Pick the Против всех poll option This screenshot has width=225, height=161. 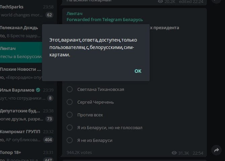click(70, 115)
